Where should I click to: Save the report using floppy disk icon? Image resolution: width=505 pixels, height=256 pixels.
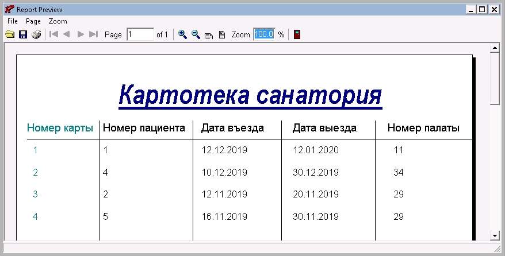[23, 34]
